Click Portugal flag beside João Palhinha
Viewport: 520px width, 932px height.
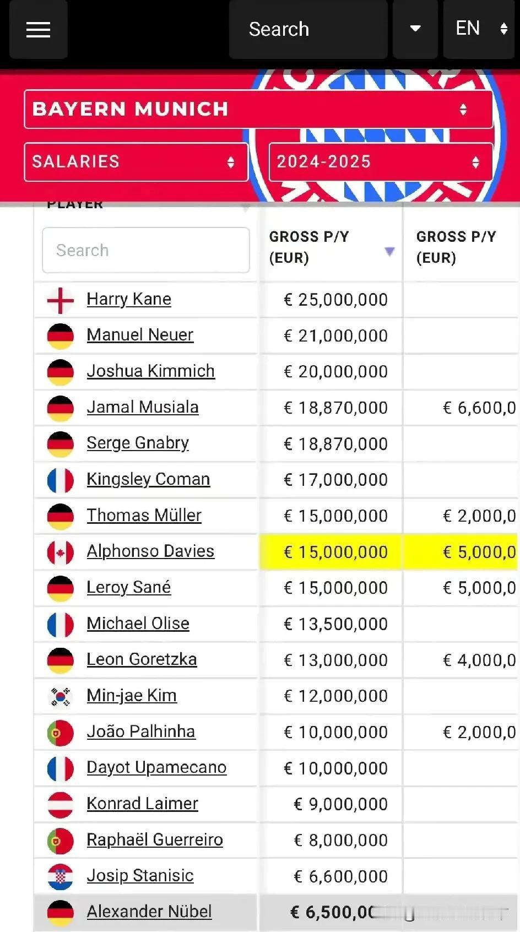point(61,733)
